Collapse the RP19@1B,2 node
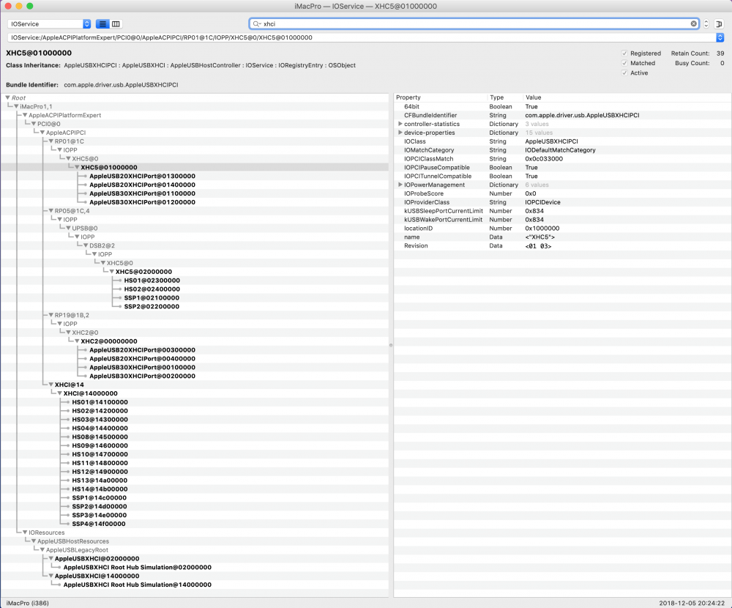This screenshot has height=608, width=732. pyautogui.click(x=51, y=315)
